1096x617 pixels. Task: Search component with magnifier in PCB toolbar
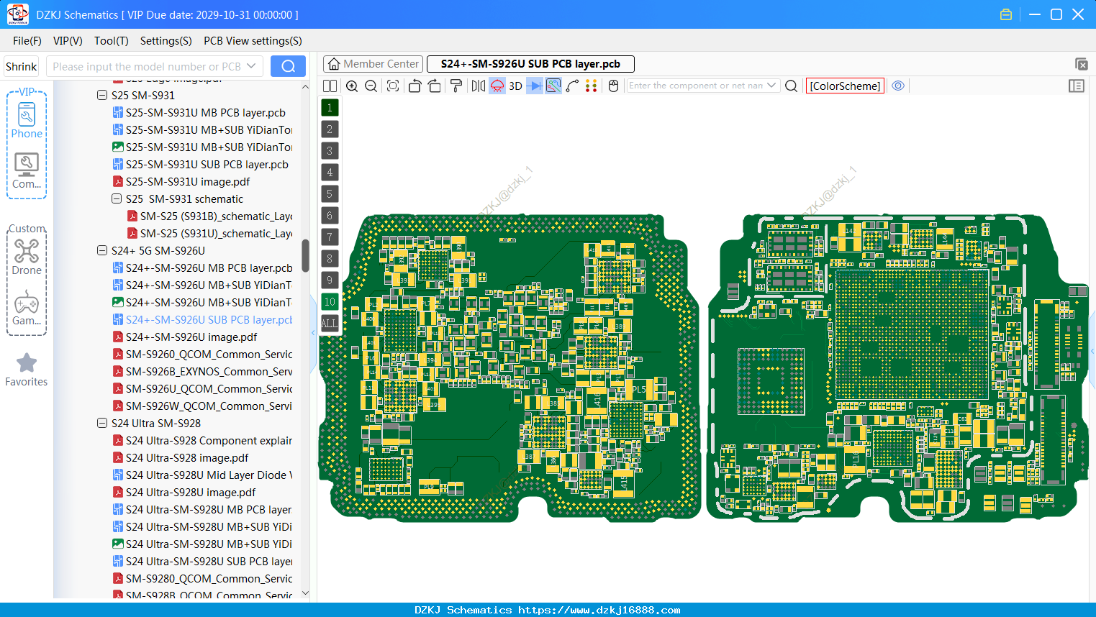click(x=792, y=86)
